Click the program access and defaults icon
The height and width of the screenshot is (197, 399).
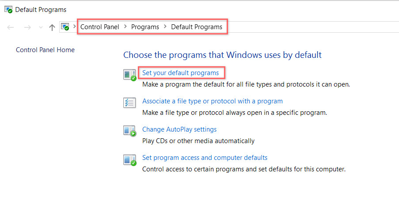[x=129, y=159]
